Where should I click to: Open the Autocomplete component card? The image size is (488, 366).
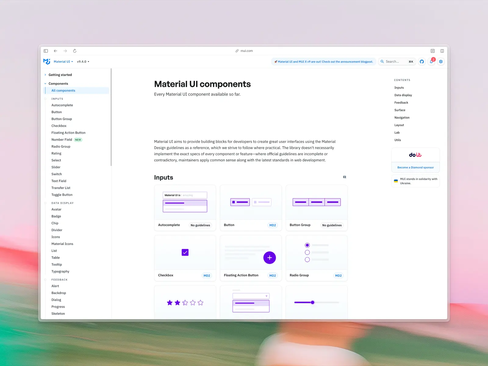[185, 208]
